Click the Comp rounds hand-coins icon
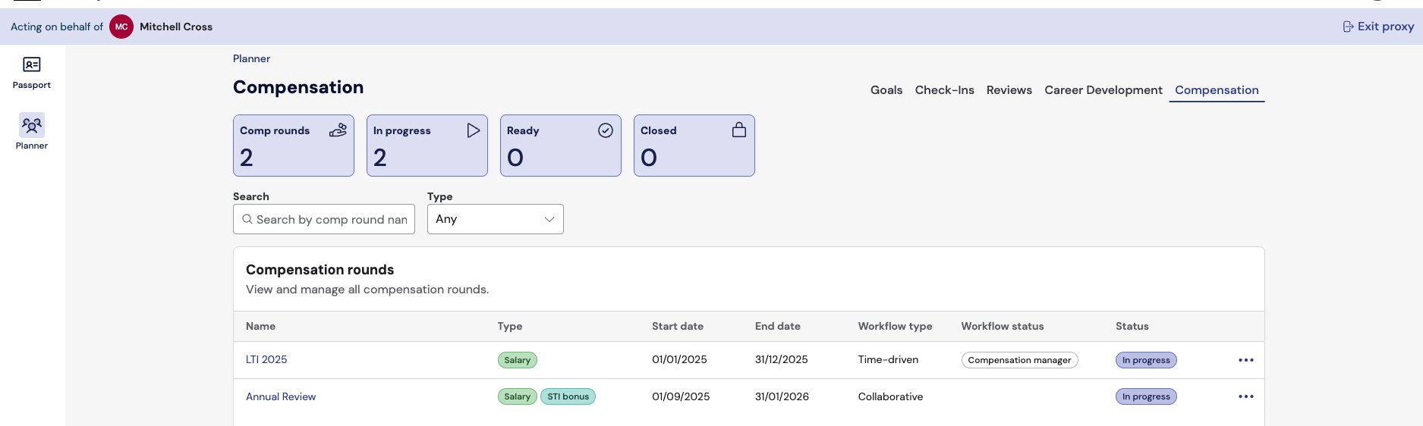The width and height of the screenshot is (1423, 426). click(x=338, y=130)
